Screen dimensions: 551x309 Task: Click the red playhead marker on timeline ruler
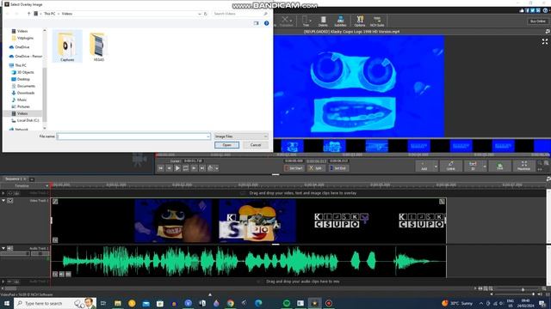coord(51,185)
